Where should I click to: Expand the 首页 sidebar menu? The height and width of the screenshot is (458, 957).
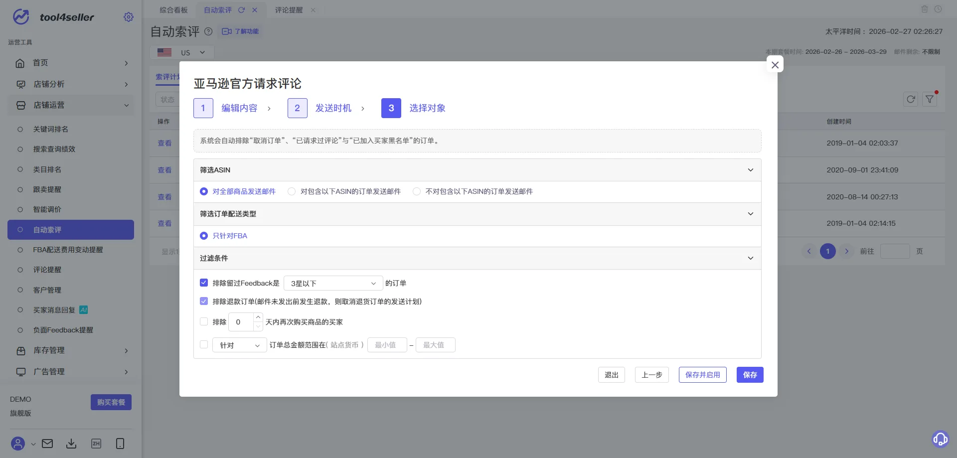tap(126, 63)
